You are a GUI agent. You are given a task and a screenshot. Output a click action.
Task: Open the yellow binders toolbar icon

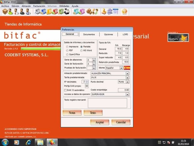point(49,12)
